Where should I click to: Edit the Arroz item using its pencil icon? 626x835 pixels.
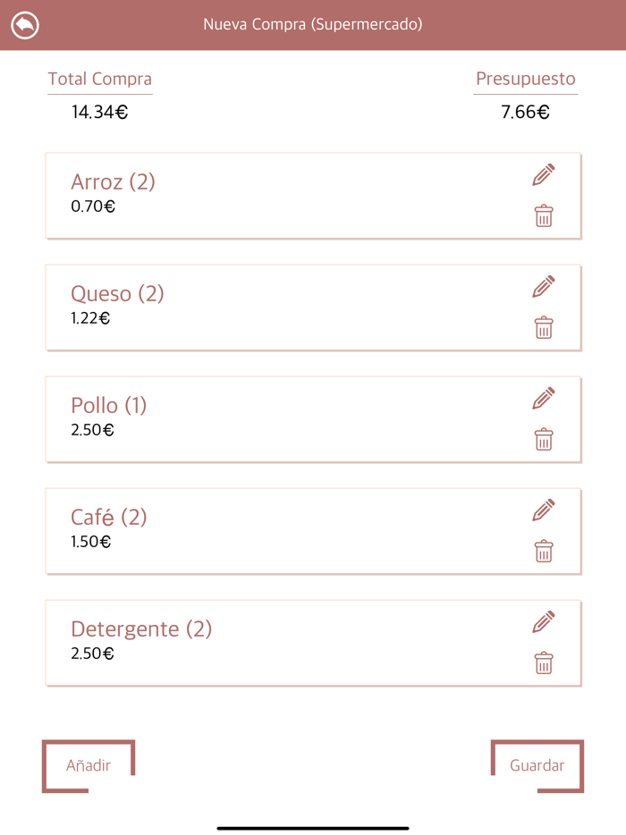click(x=544, y=175)
